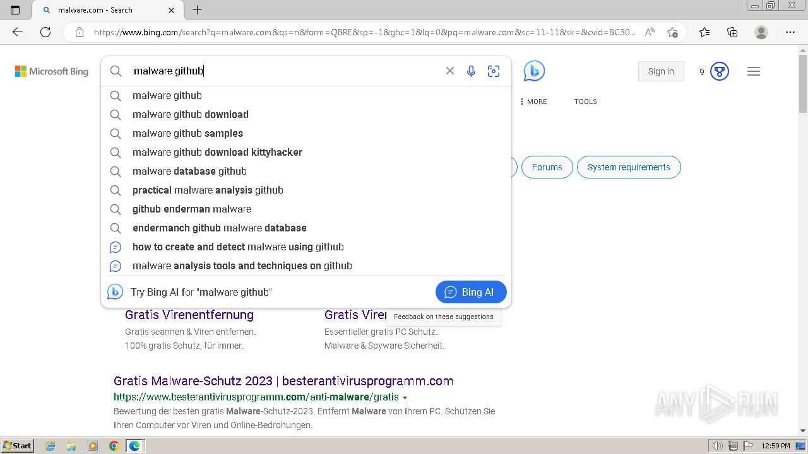808x454 pixels.
Task: Open Gratis Malware-Schutz 2023 result link
Action: 283,381
